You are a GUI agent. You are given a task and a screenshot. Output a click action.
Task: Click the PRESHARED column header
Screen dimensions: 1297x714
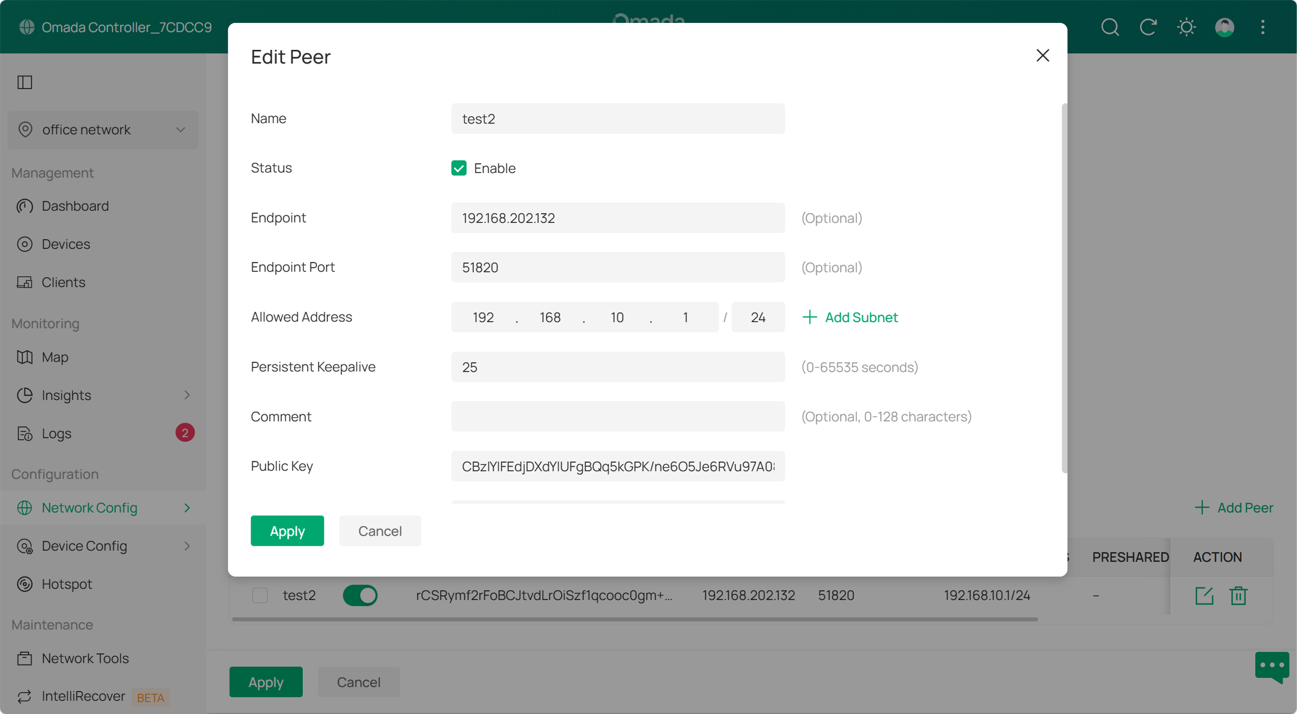[1130, 557]
